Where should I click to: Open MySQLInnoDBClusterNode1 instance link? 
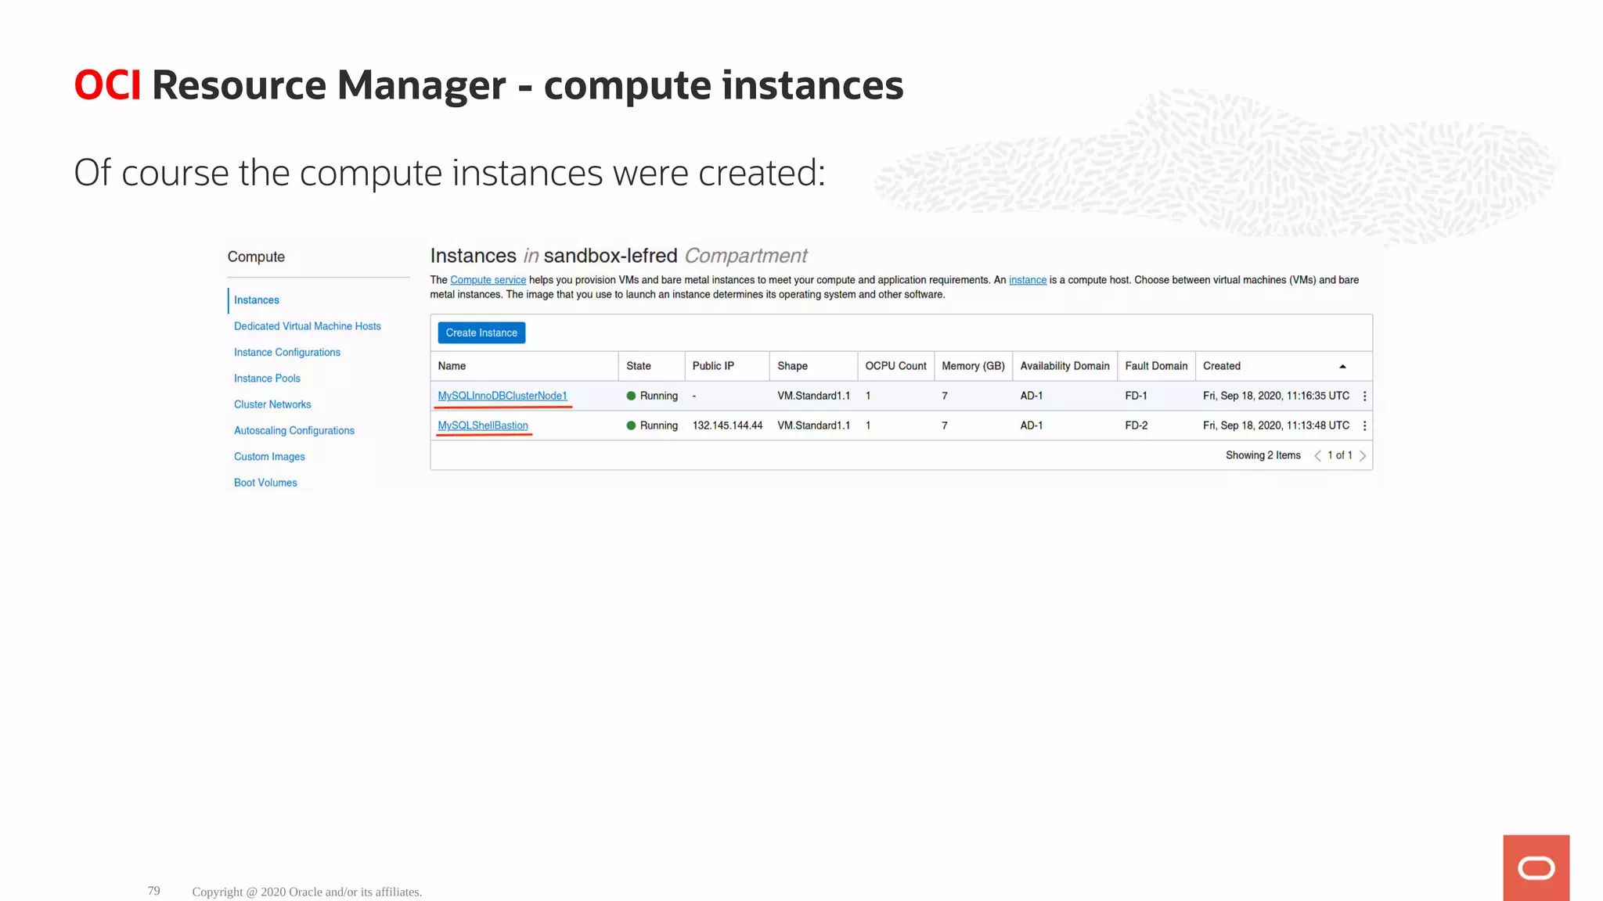point(503,396)
